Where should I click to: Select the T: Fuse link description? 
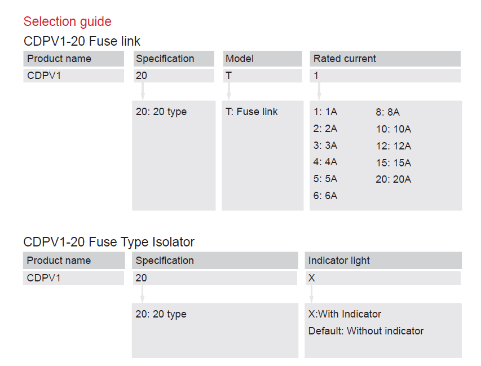(251, 112)
